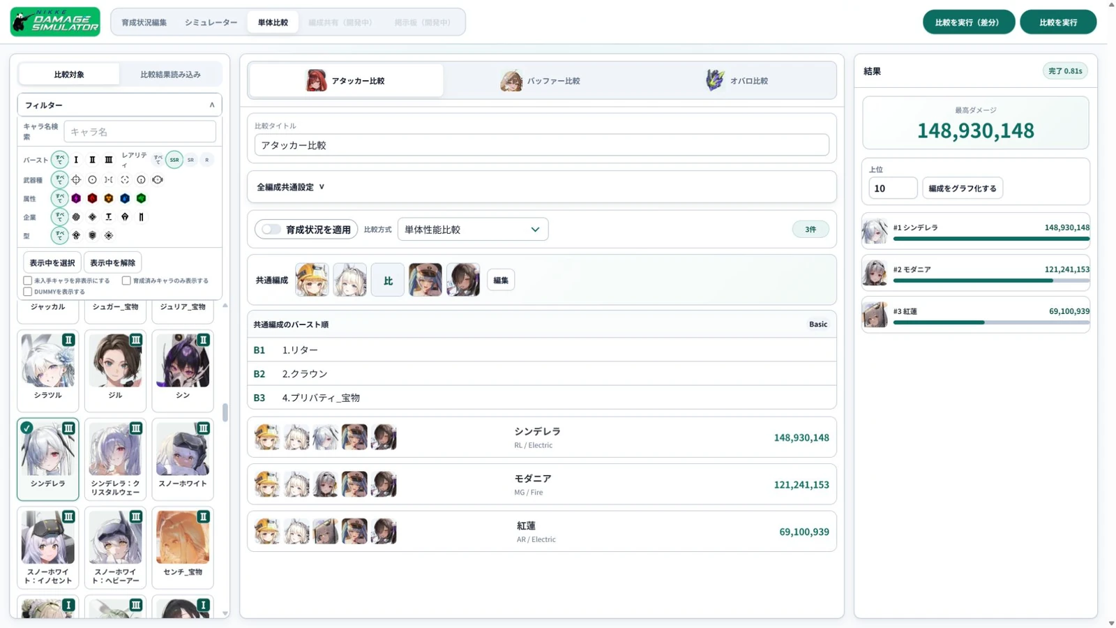1116x628 pixels.
Task: Filter by orange iron element
Action: (x=109, y=199)
